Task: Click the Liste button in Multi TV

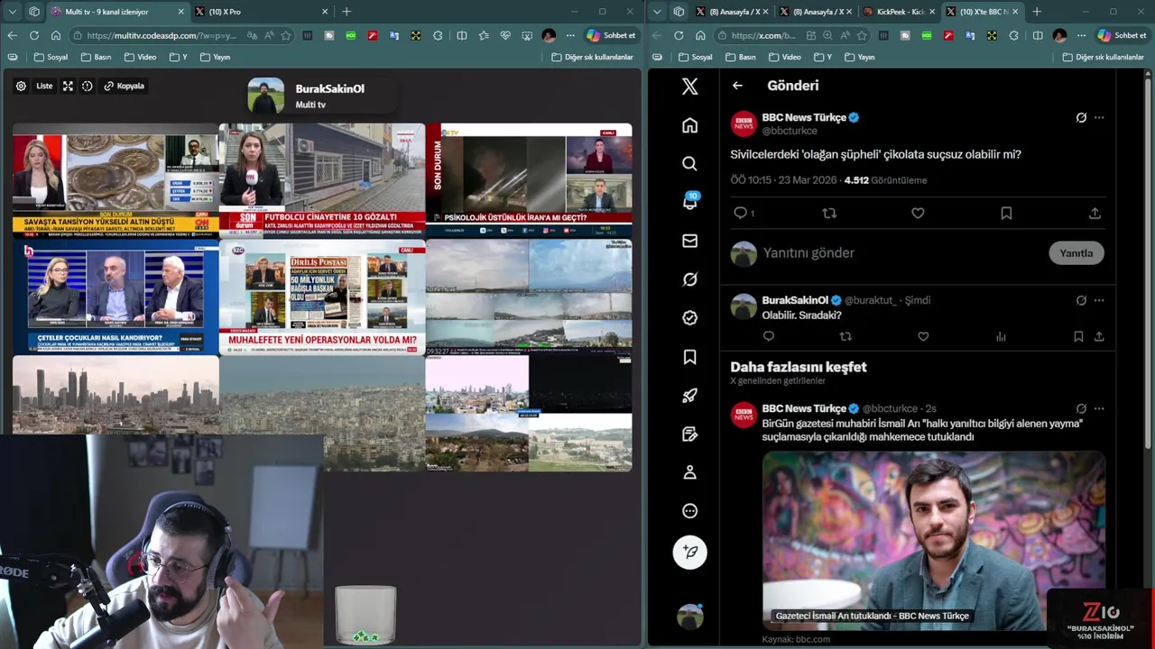Action: [44, 86]
